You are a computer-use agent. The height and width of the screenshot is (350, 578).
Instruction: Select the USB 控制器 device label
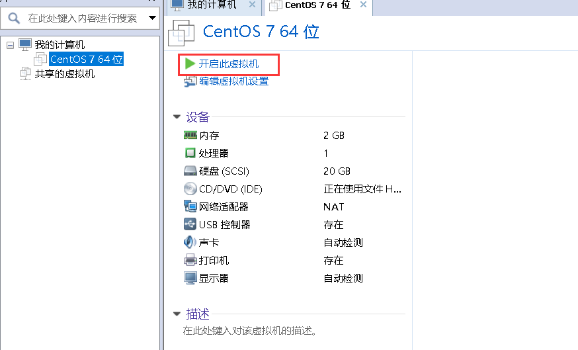[x=224, y=224]
